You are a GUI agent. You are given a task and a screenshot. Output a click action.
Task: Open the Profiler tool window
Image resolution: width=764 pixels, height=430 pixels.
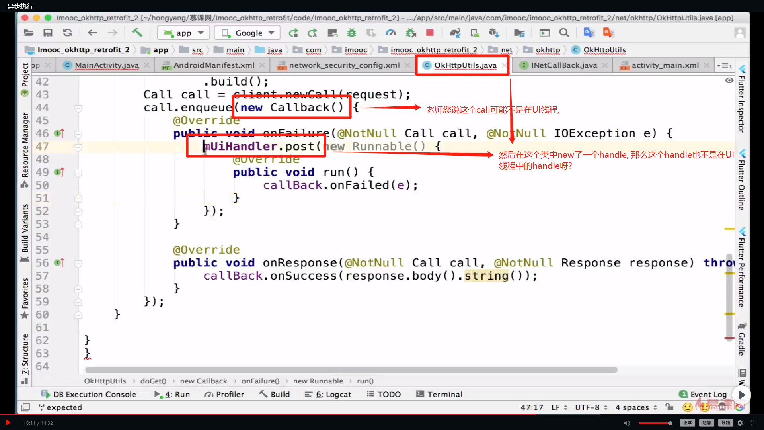[224, 394]
